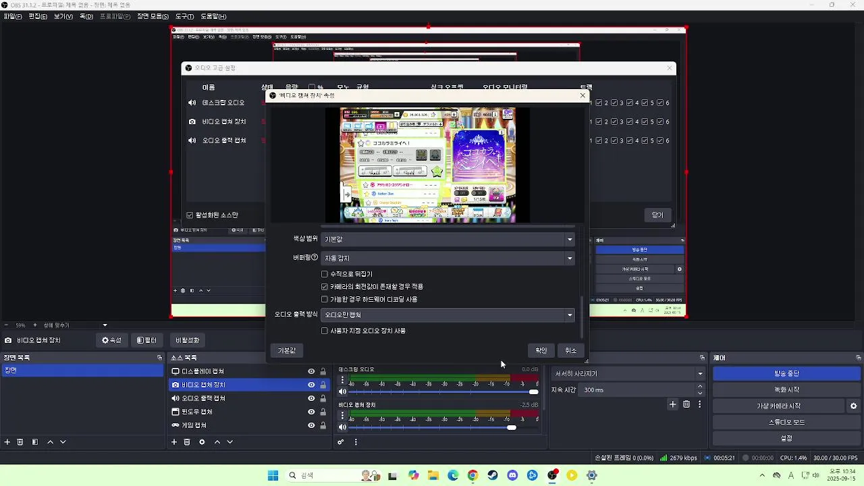Open advanced audio properties gears icon

[x=341, y=442]
